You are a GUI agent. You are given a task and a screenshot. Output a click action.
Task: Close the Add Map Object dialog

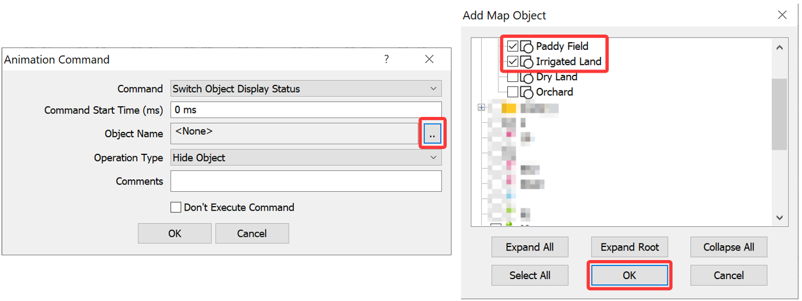click(782, 15)
